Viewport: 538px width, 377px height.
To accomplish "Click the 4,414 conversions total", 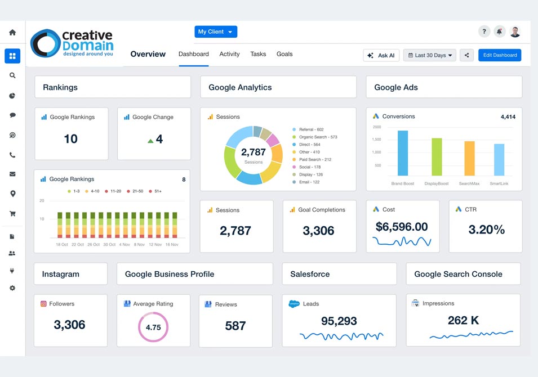I will [x=508, y=116].
